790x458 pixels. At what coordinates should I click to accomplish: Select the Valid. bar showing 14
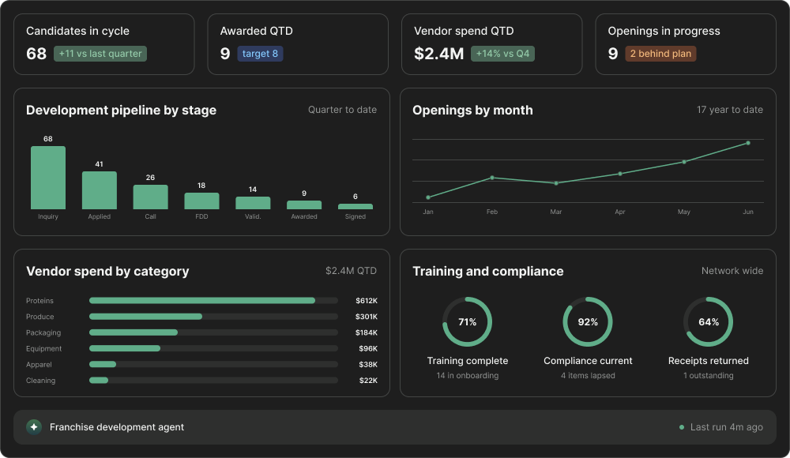(x=253, y=203)
